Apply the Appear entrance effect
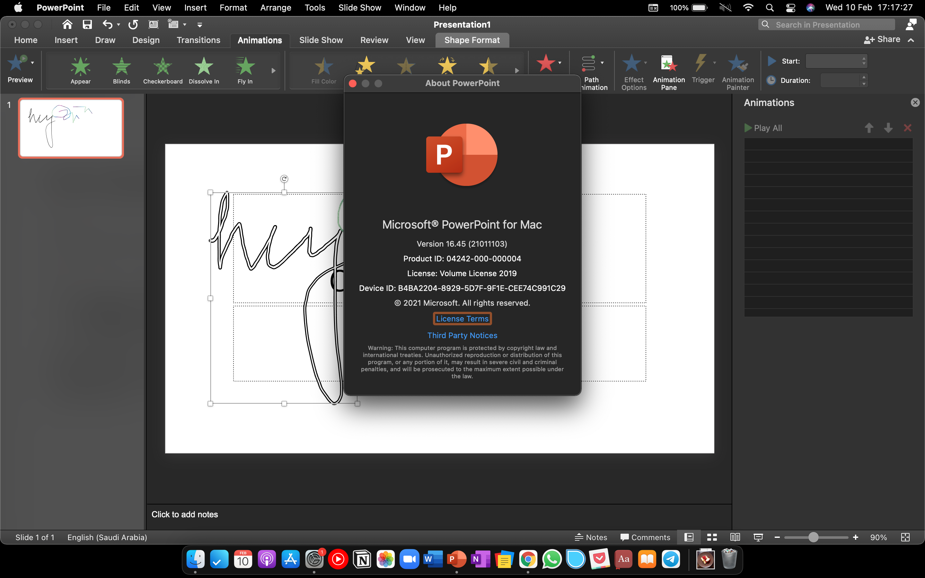 [80, 70]
